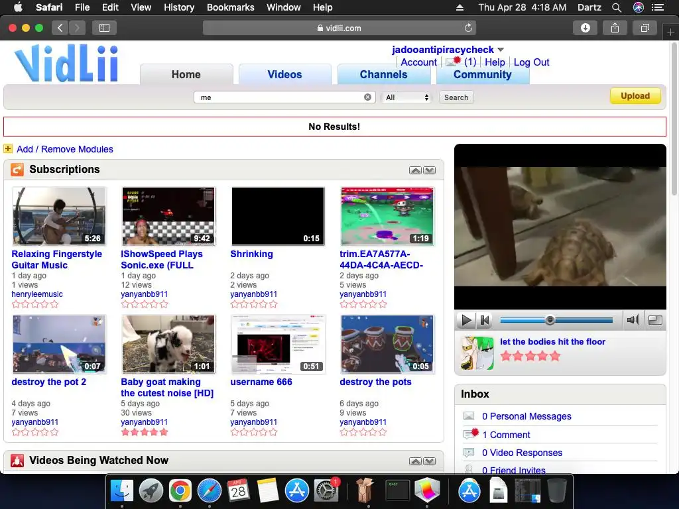Open Chrome from the Dock
This screenshot has width=679, height=509.
180,491
